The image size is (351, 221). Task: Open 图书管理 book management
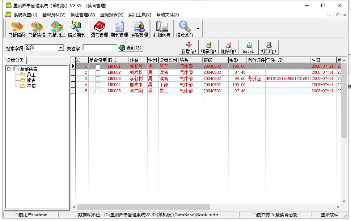[x=99, y=29]
